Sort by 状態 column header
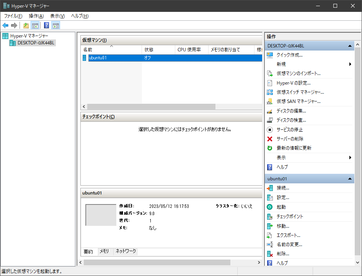Image resolution: width=362 pixels, height=276 pixels. click(158, 50)
